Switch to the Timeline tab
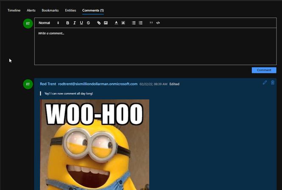Screen dimensions: 282x190 tap(14, 11)
